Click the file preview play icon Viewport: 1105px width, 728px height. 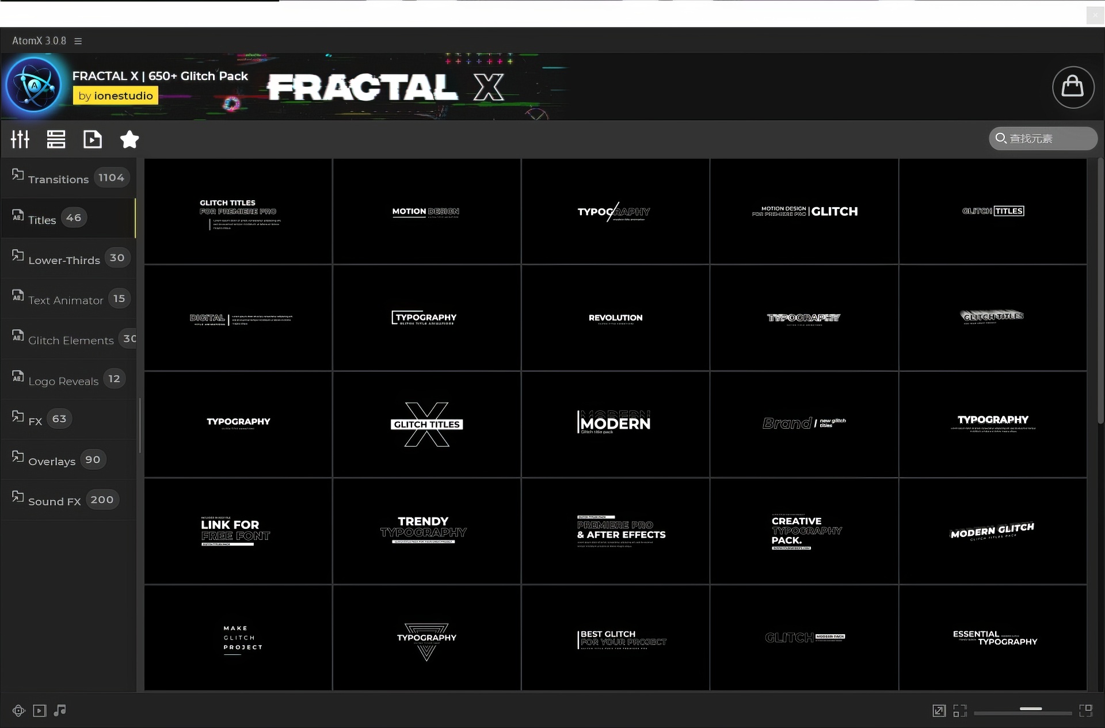(92, 139)
